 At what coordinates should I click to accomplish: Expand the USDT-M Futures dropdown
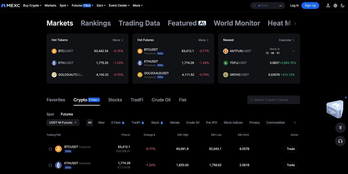(63, 123)
